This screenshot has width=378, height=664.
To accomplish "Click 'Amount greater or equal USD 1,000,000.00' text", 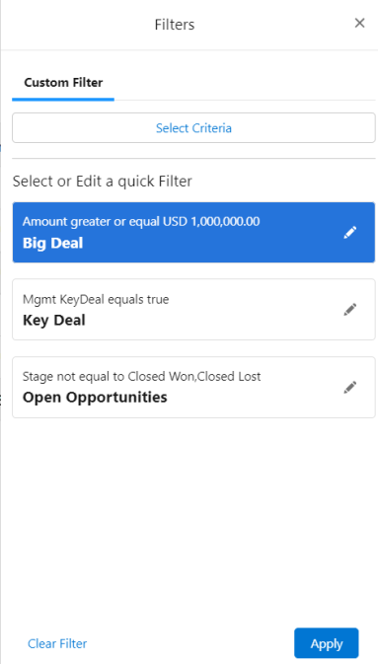I will [141, 221].
